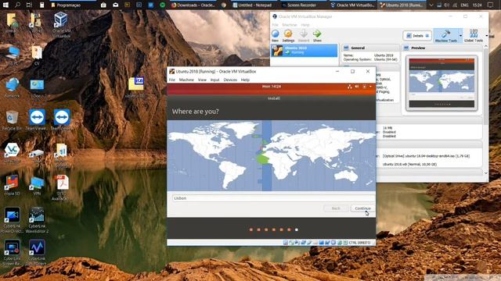Image resolution: width=501 pixels, height=281 pixels.
Task: Select the CyberLink WaveEditor 2 desktop icon
Action: pyautogui.click(x=37, y=220)
